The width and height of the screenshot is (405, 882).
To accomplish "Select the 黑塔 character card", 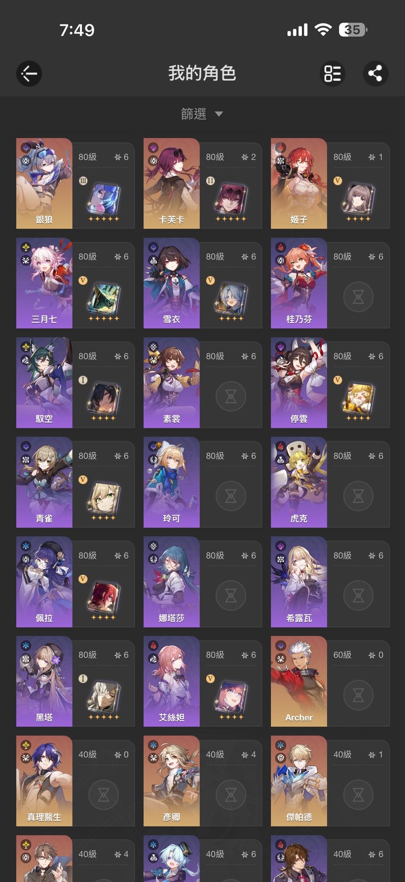I will pos(75,681).
